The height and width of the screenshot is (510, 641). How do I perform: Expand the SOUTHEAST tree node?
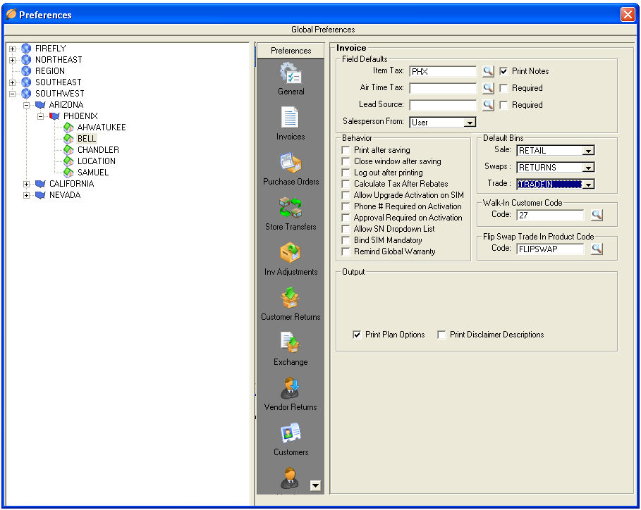12,82
